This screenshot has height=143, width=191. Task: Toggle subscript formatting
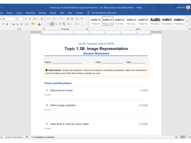pyautogui.click(x=18, y=24)
